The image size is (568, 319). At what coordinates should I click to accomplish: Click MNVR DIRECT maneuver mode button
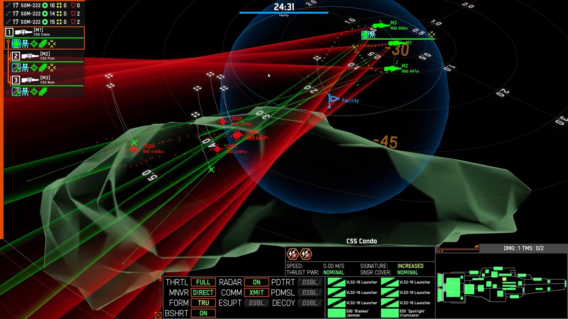(x=203, y=292)
